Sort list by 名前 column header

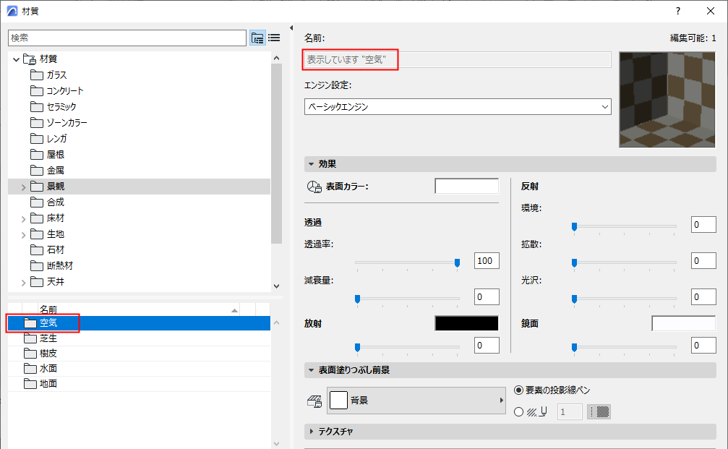[139, 309]
